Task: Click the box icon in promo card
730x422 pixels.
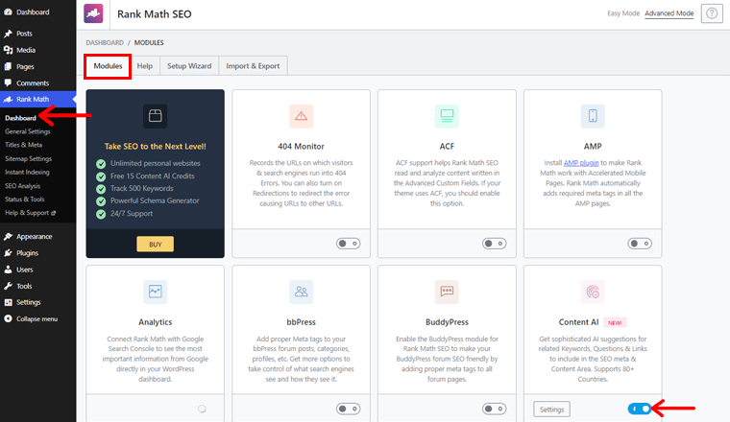Action: coord(155,116)
